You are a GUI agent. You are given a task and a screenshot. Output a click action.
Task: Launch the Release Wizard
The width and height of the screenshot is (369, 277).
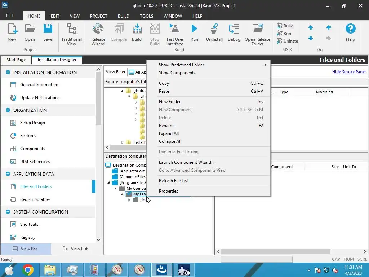click(x=98, y=35)
